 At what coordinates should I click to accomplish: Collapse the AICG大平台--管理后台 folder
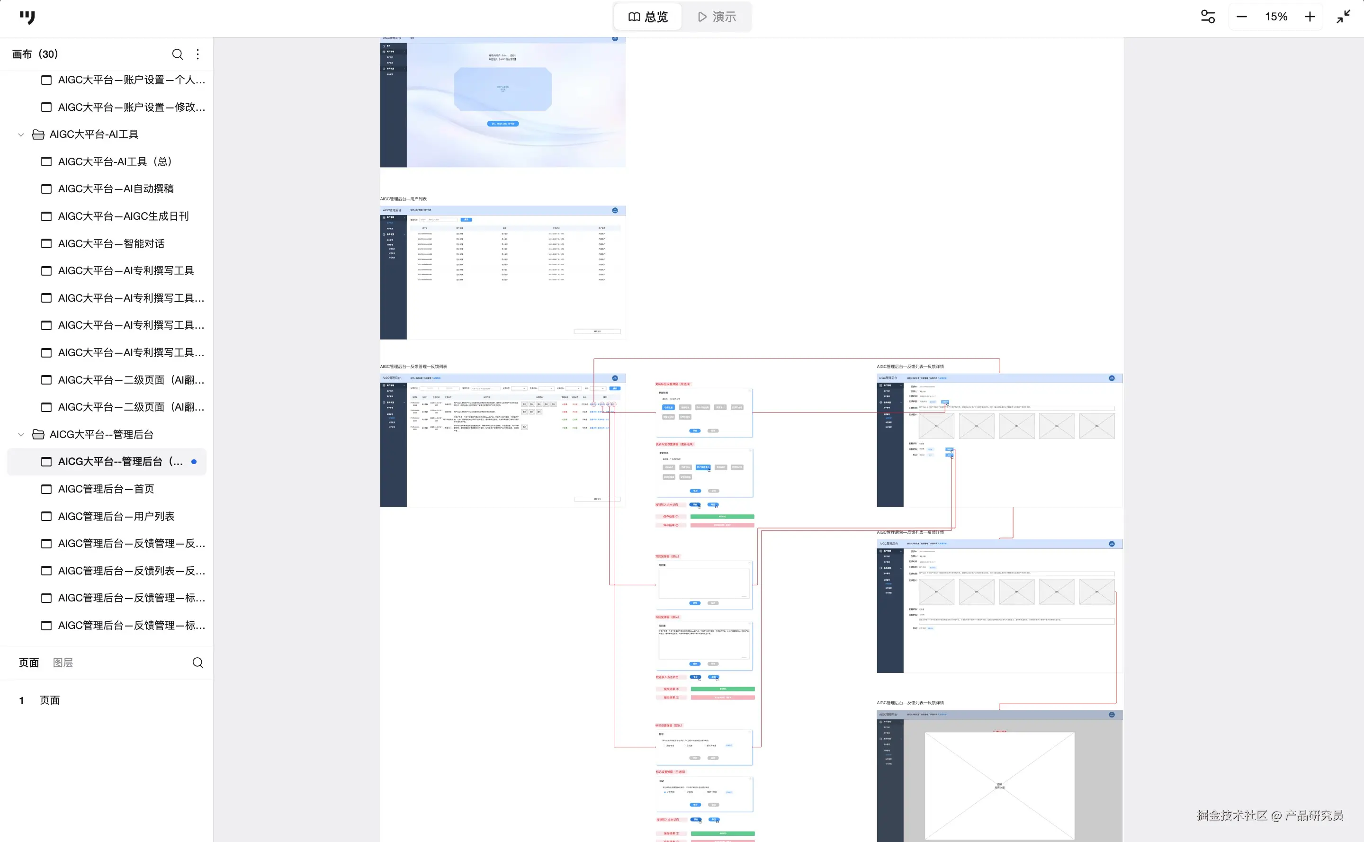tap(21, 434)
